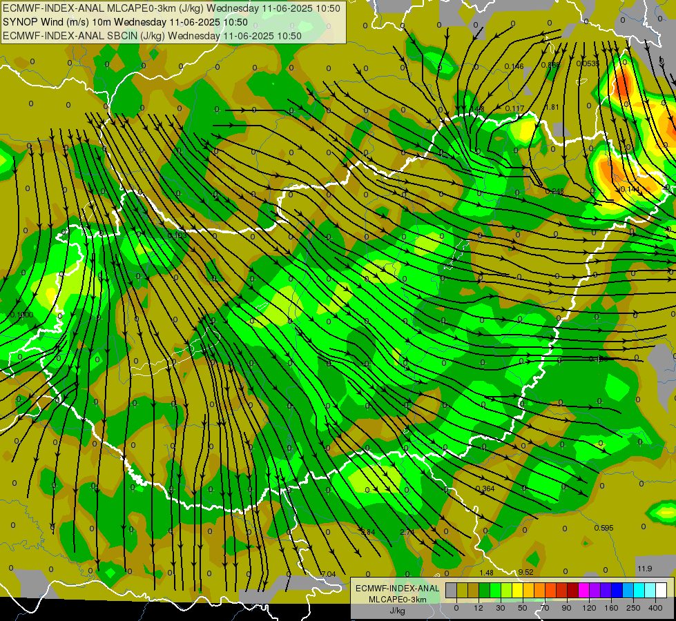Image resolution: width=676 pixels, height=621 pixels.
Task: Click the map value 2.74
Action: click(x=407, y=532)
